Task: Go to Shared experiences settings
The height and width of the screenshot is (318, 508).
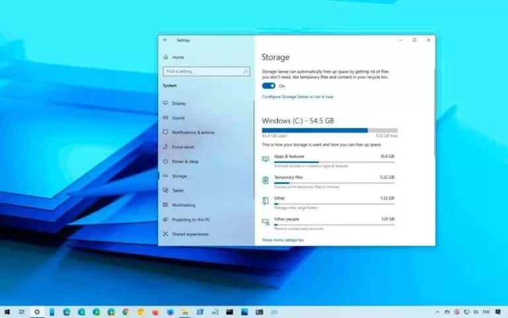Action: click(190, 235)
